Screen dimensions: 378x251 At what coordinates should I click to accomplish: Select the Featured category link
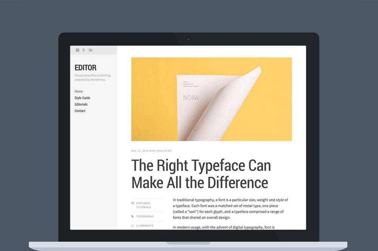pyautogui.click(x=143, y=203)
